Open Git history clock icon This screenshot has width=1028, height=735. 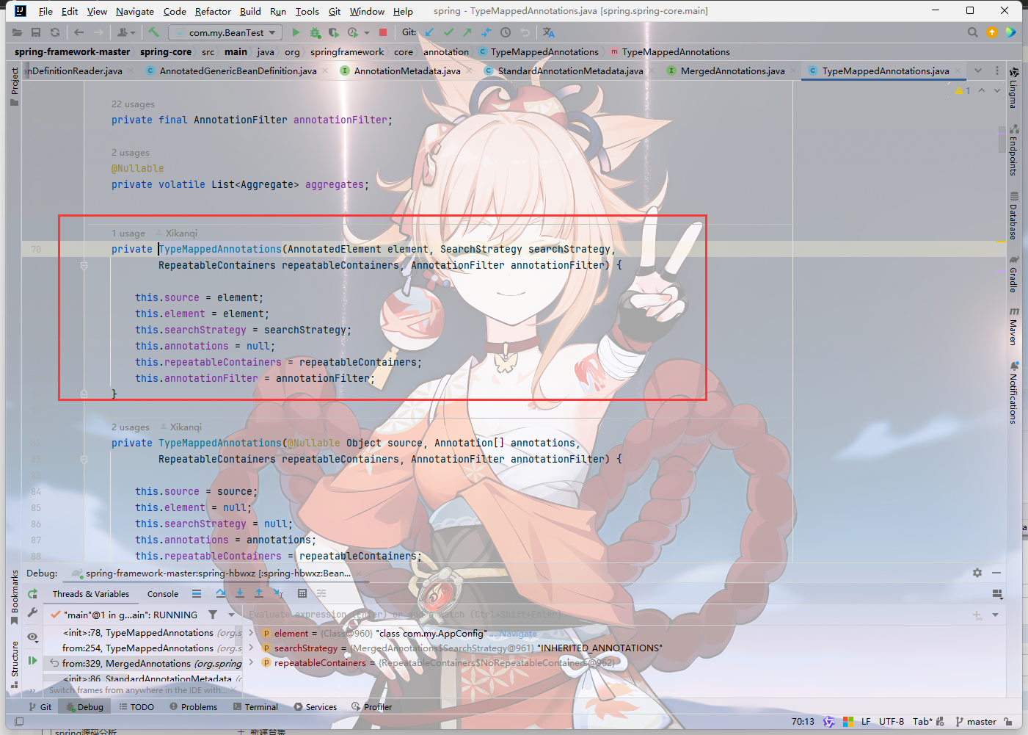coord(506,32)
